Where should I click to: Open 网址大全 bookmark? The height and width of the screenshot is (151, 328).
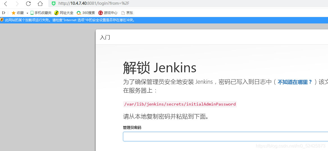point(64,13)
